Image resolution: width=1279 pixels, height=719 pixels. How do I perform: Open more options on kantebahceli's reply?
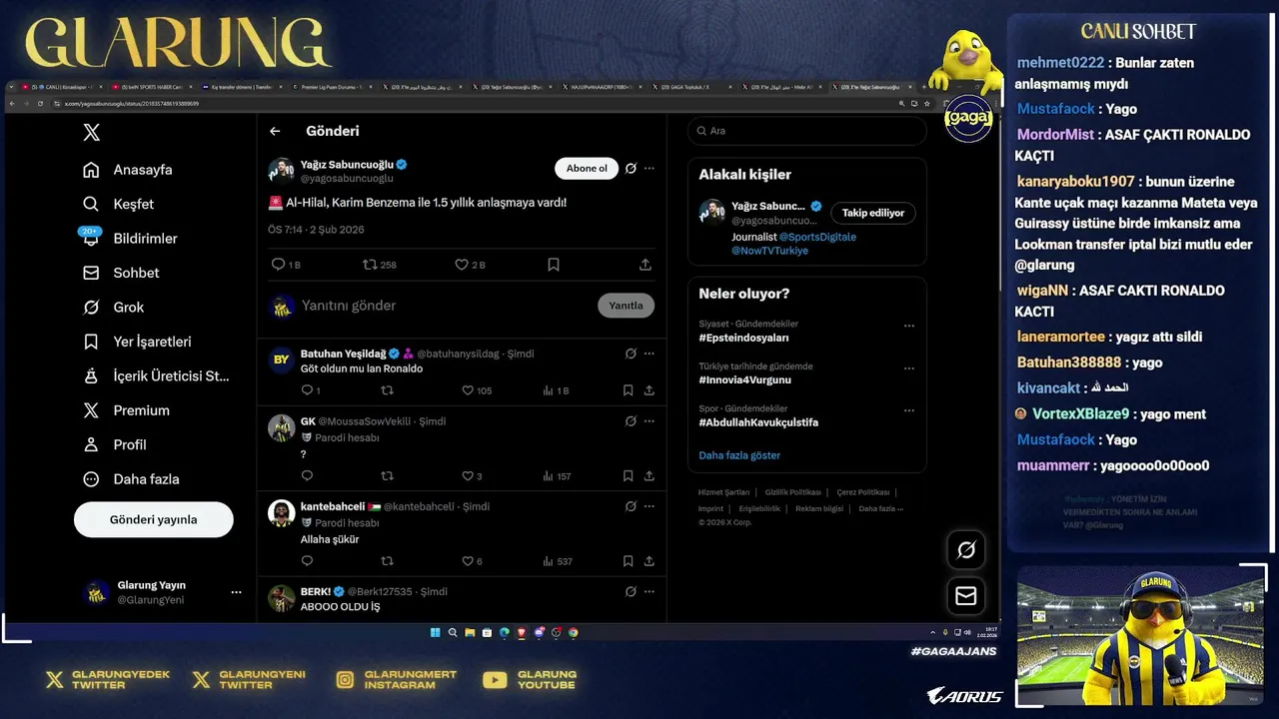coord(649,506)
